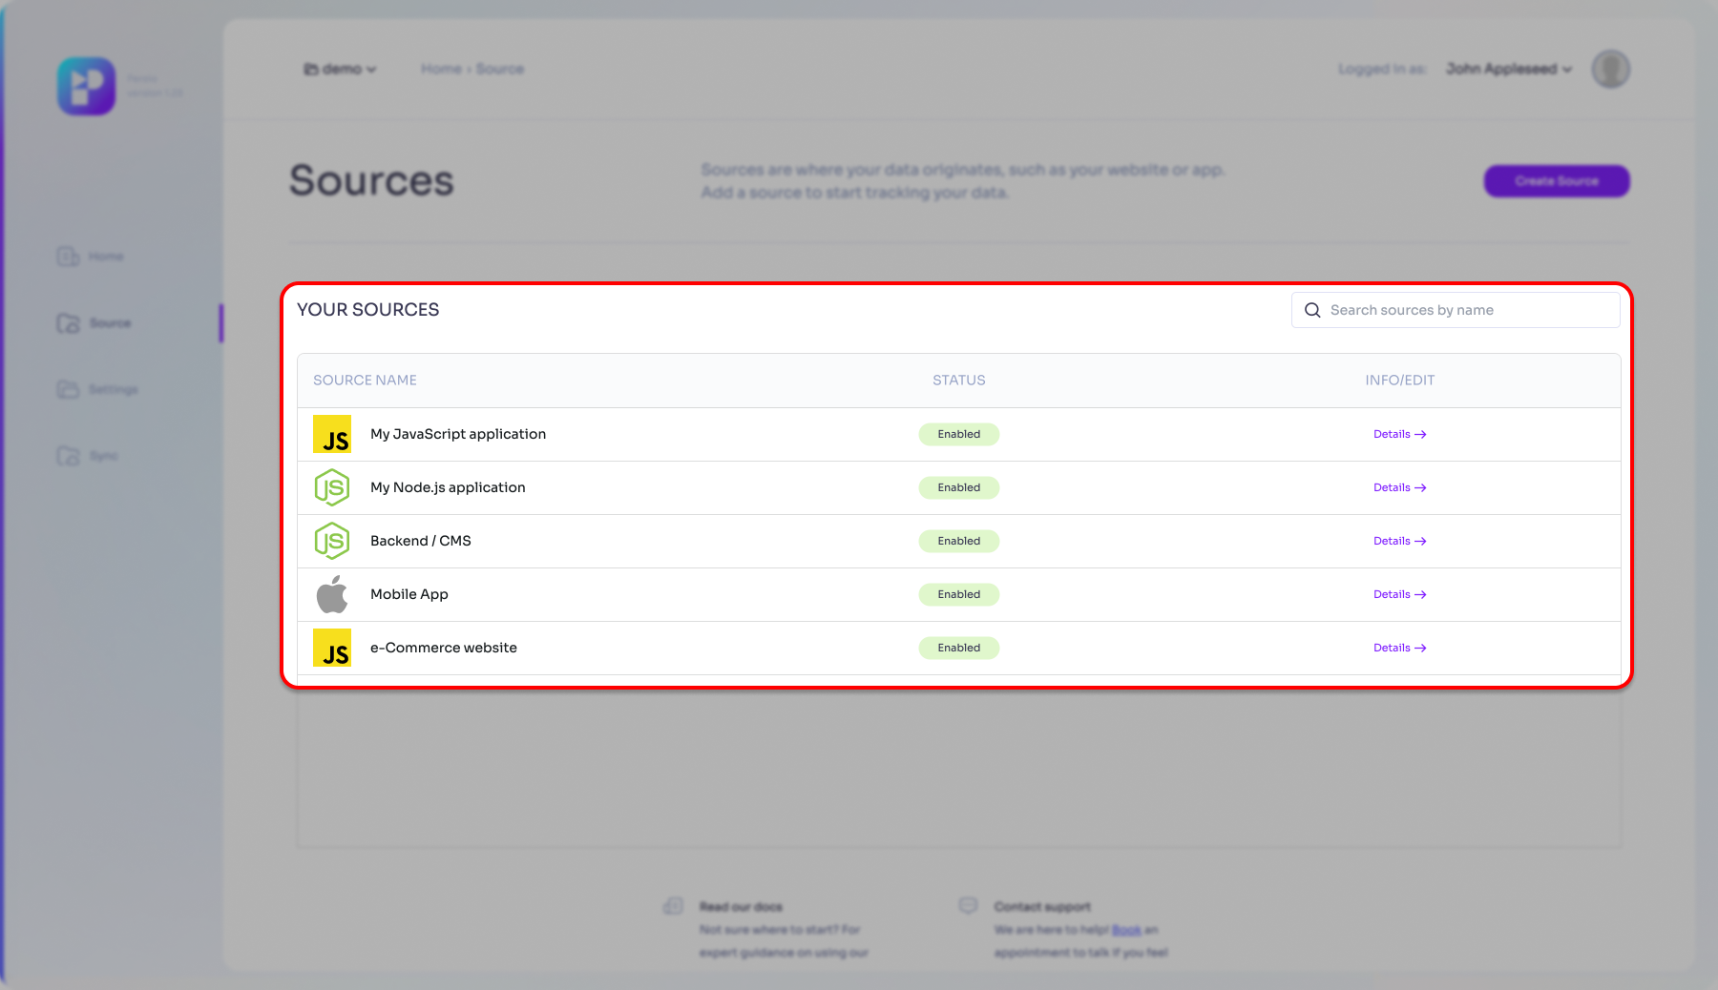1718x990 pixels.
Task: Click Enabled status badge for e-Commerce website
Action: coord(958,648)
